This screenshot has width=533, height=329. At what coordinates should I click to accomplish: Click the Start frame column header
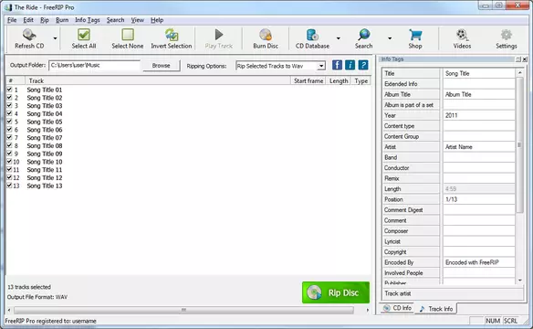click(308, 80)
